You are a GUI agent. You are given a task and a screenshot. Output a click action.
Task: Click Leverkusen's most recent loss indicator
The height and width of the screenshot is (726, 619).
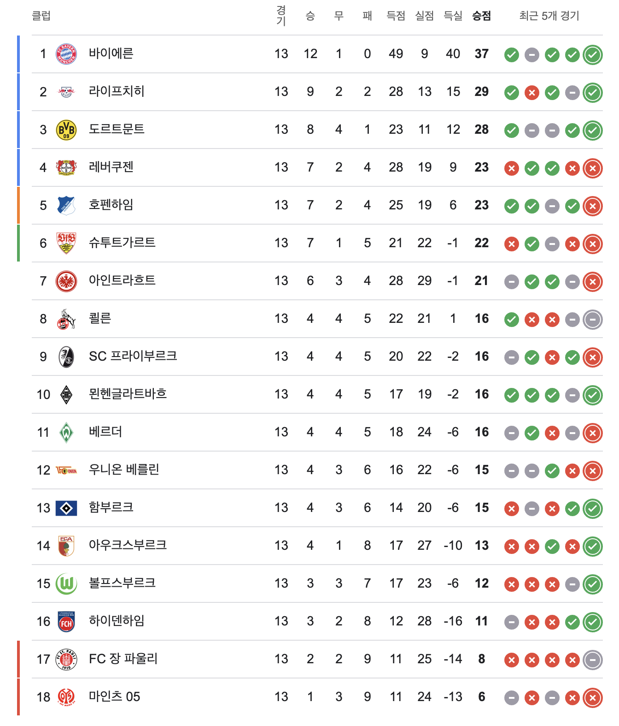click(593, 168)
